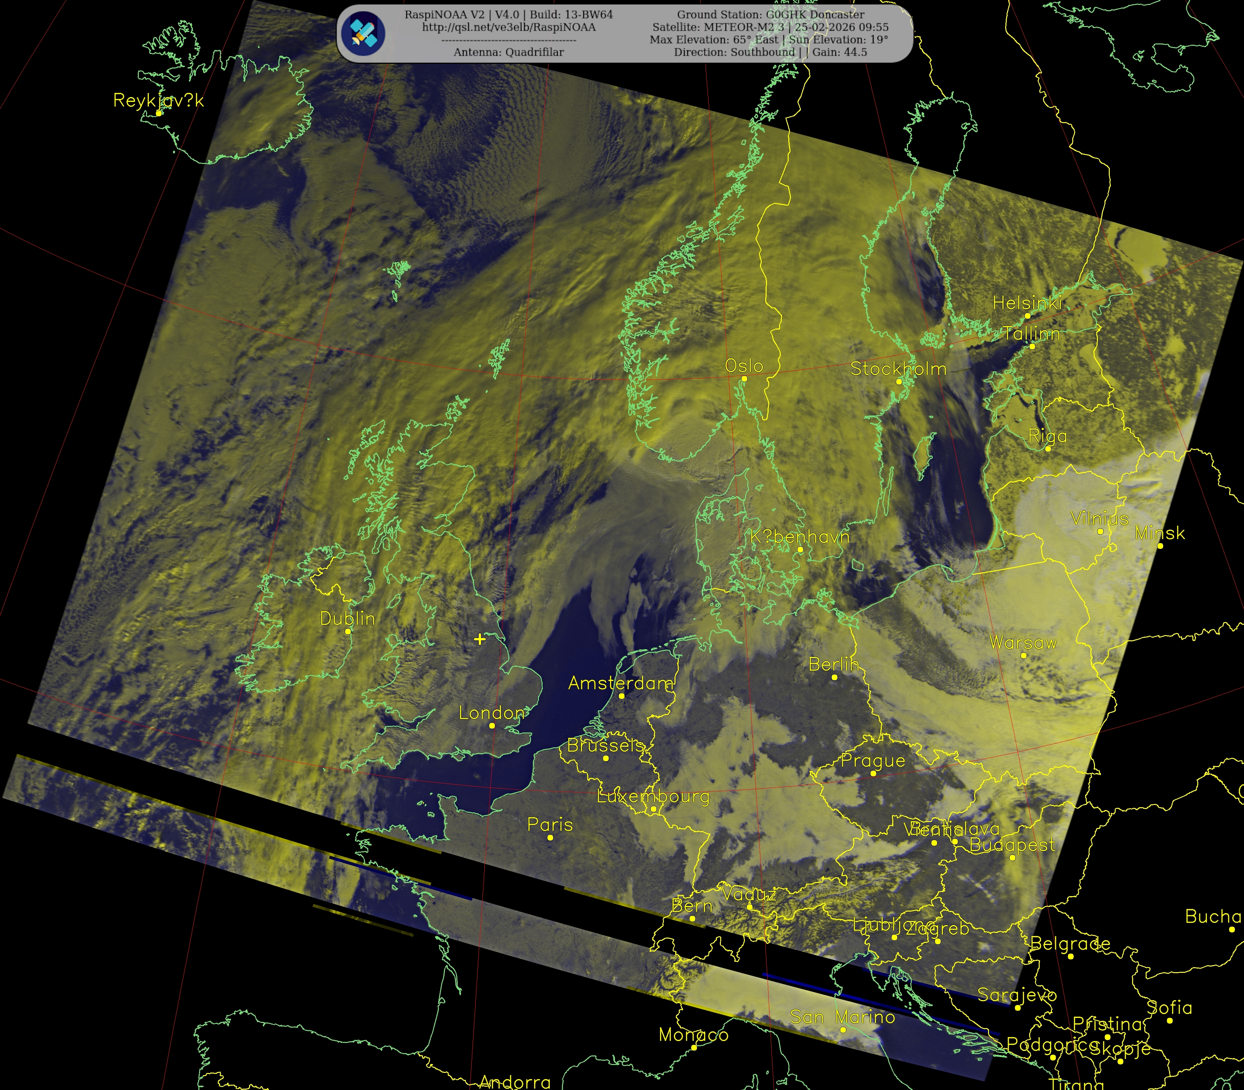Click the Berlin city marker dot

[834, 678]
